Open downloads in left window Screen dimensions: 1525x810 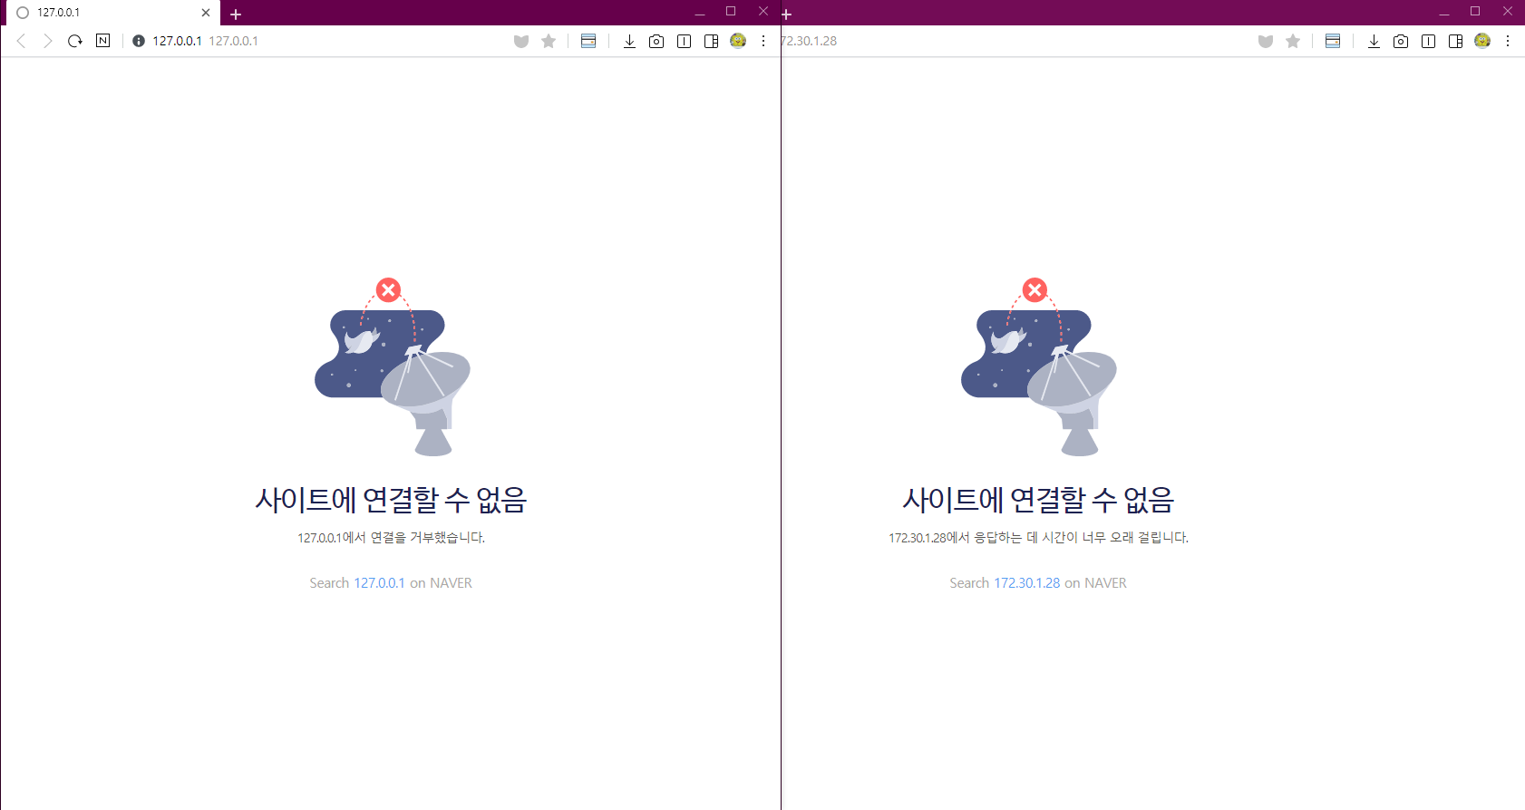tap(629, 41)
